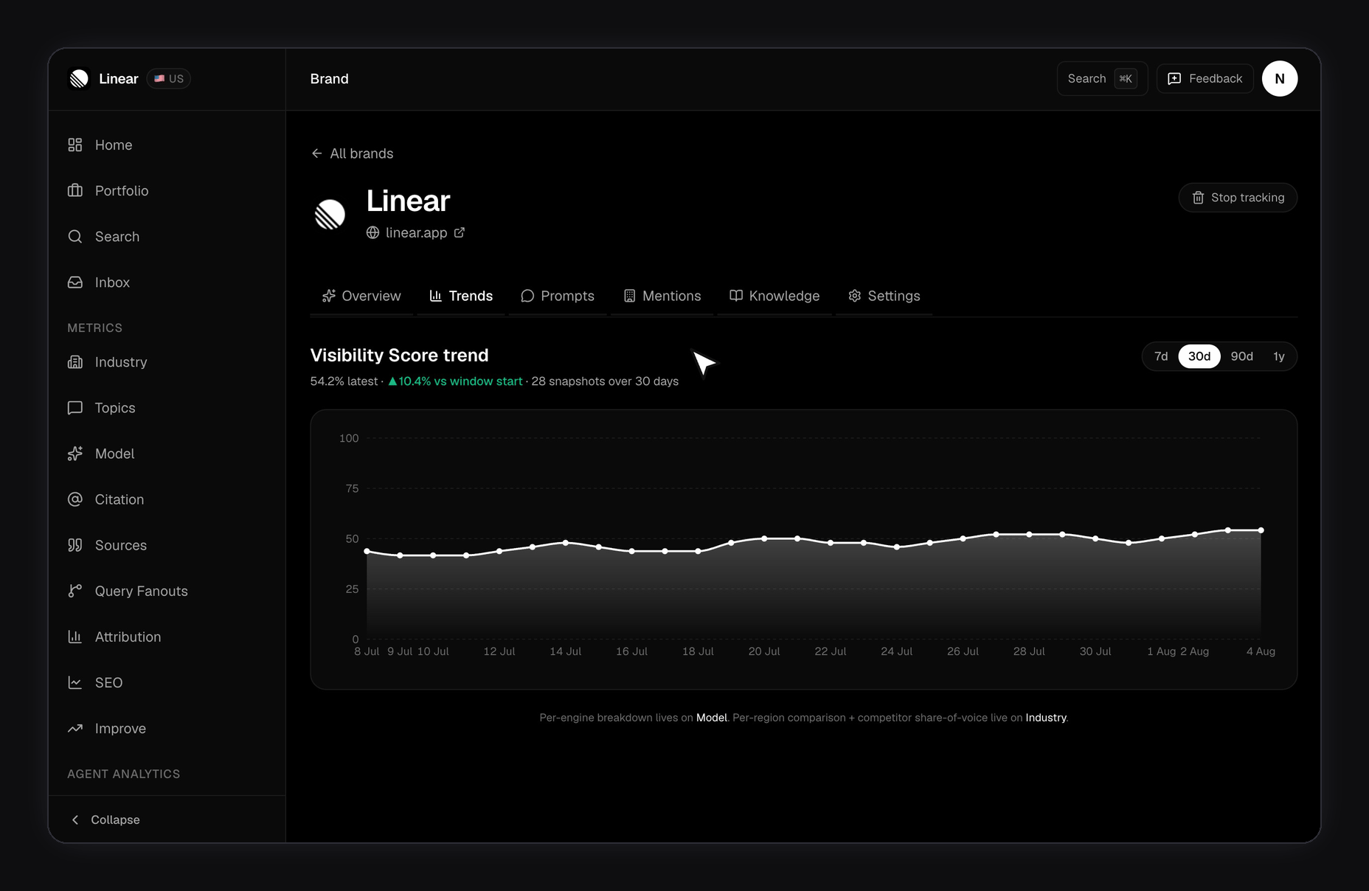The image size is (1369, 891).
Task: Open Home in the sidebar
Action: click(167, 145)
